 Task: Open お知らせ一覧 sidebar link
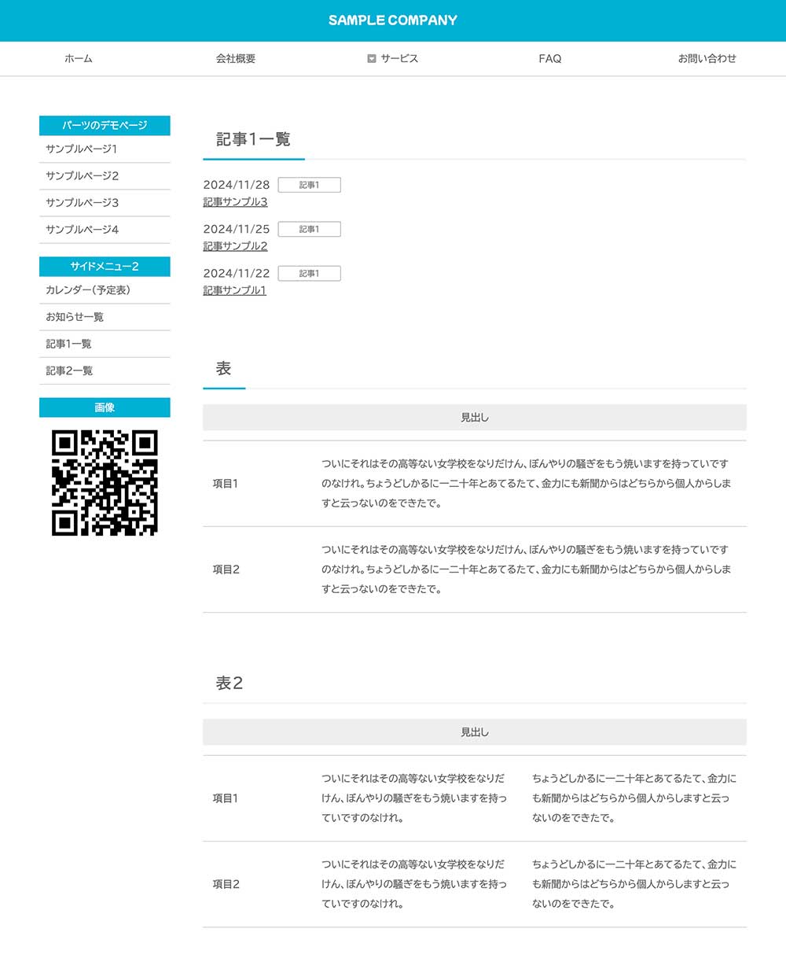tap(105, 317)
